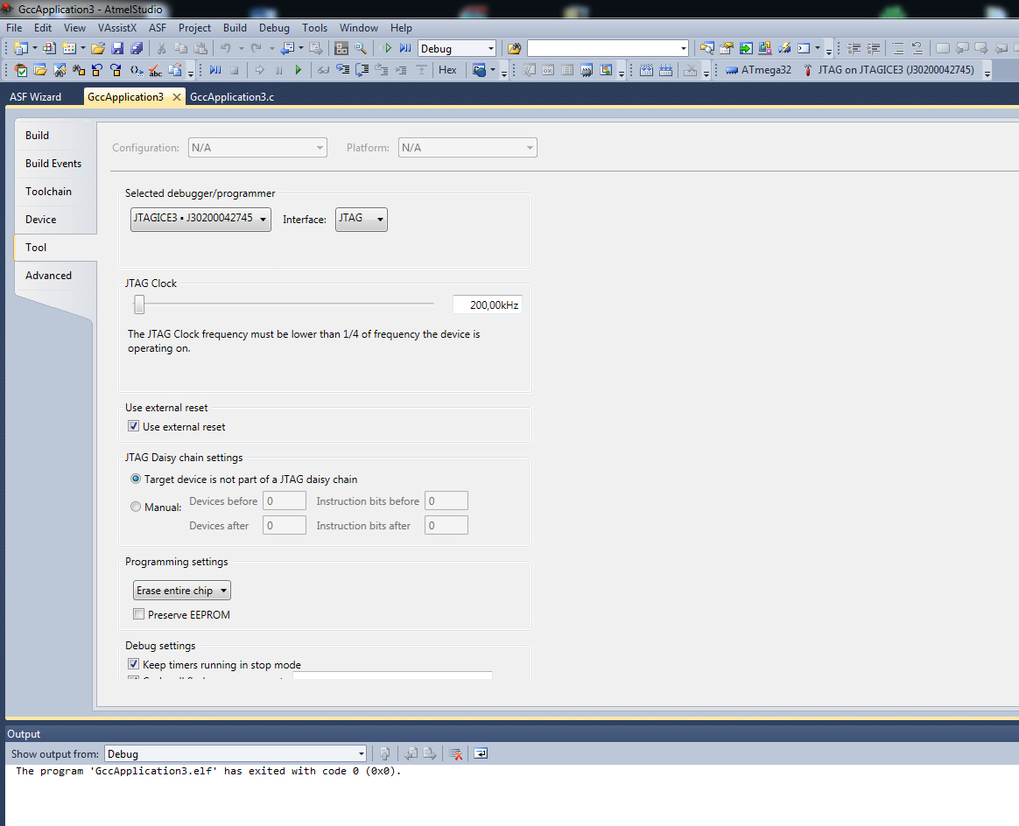1019x826 pixels.
Task: Open the File menu
Action: click(14, 28)
